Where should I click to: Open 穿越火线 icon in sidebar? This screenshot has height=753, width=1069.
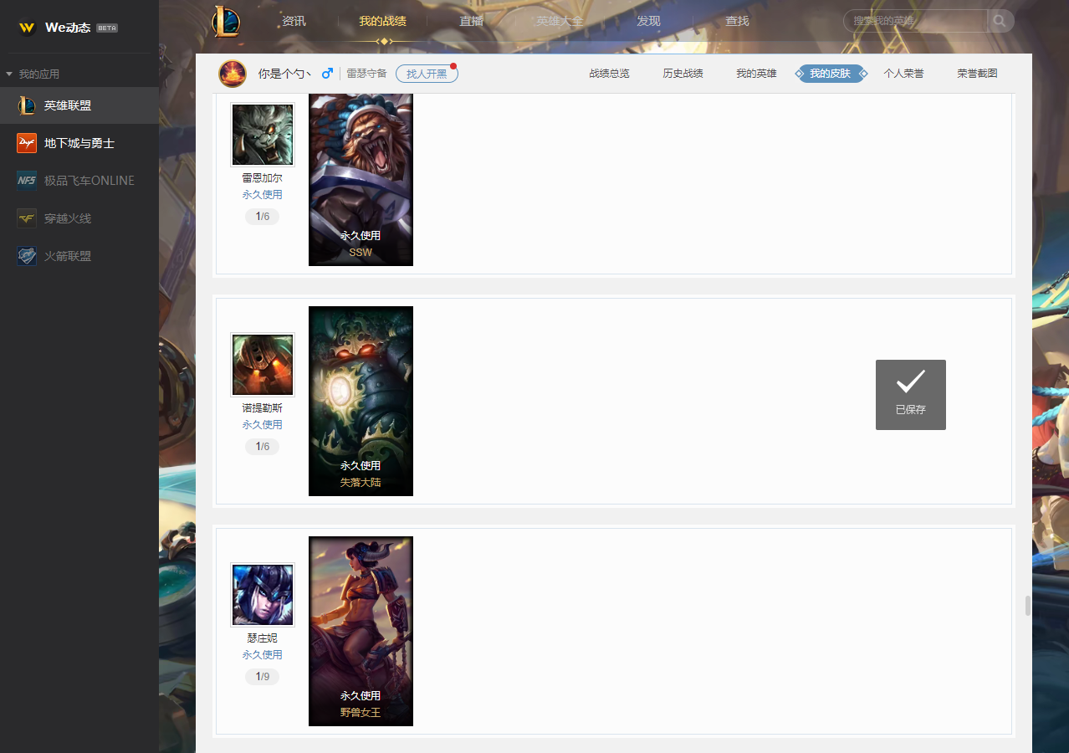pos(27,218)
